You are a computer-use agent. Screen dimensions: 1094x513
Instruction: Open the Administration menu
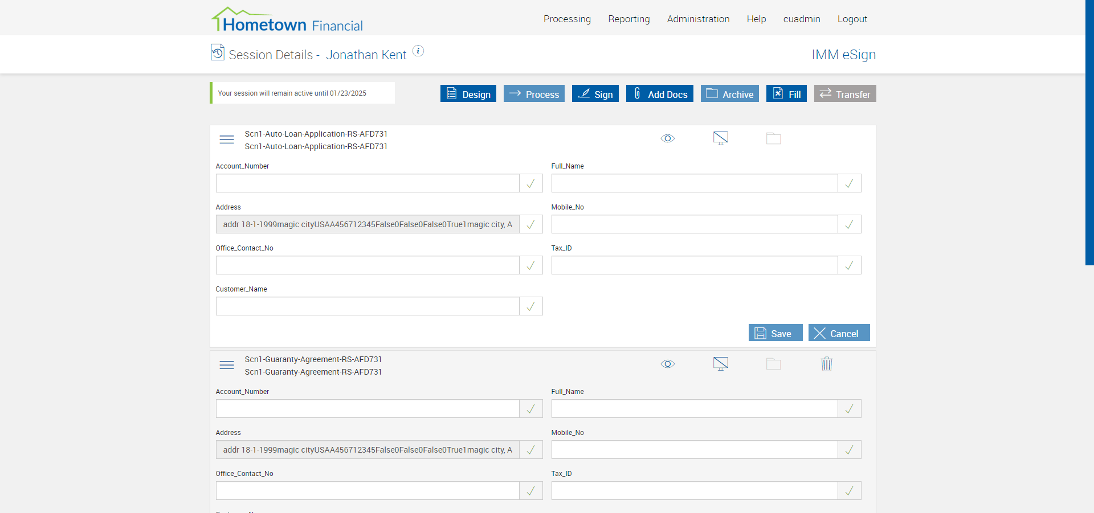coord(699,19)
